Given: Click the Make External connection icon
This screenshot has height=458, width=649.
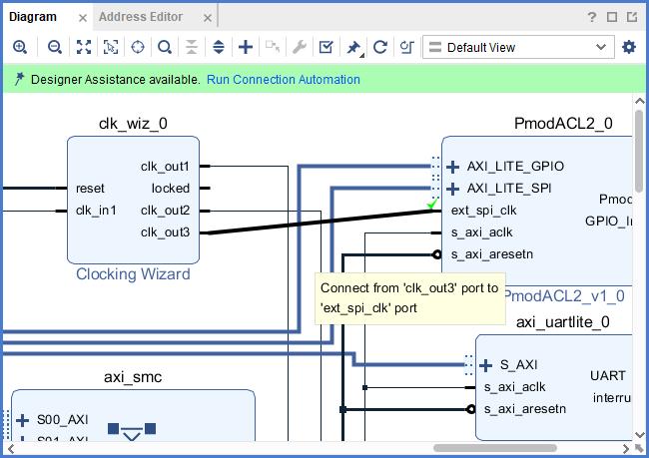Looking at the screenshot, I should click(x=273, y=46).
